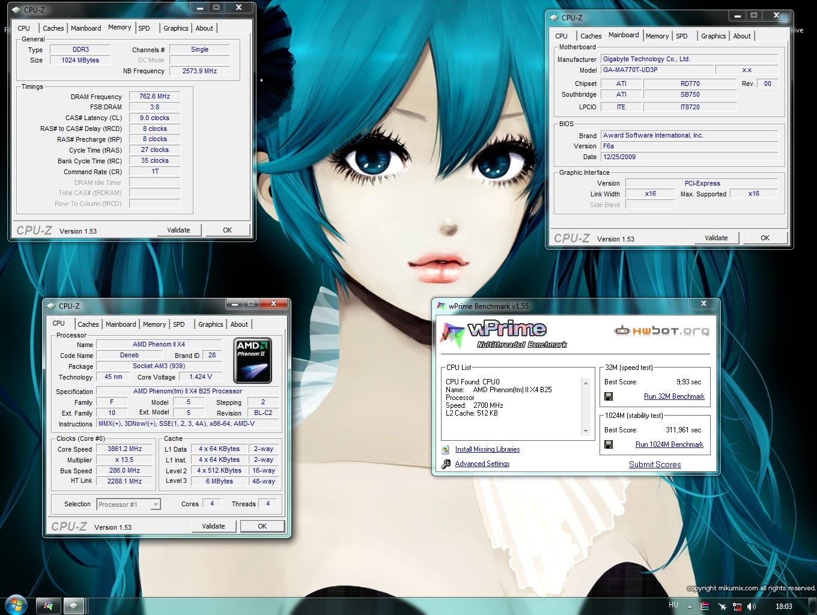
Task: Click the DRAM Frequency 762.6 MHz value
Action: coord(154,96)
